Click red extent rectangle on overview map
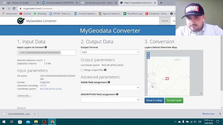The width and height of the screenshot is (223, 125). pyautogui.click(x=167, y=78)
